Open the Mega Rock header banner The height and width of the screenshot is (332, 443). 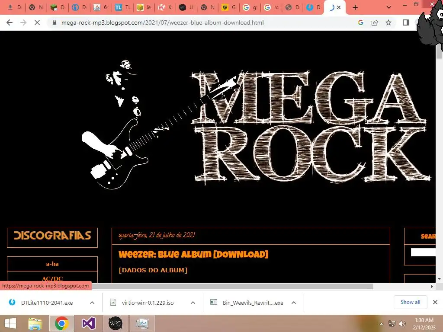click(256, 124)
